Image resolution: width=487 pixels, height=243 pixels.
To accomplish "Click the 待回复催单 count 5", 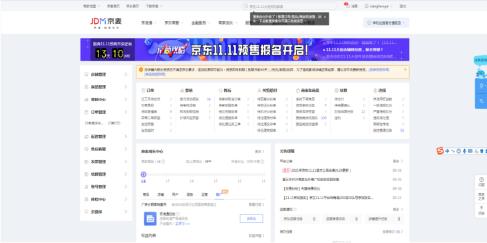I will (x=171, y=112).
